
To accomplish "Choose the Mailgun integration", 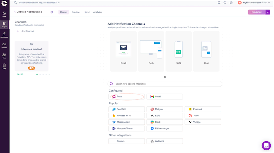I will pyautogui.click(x=165, y=109).
